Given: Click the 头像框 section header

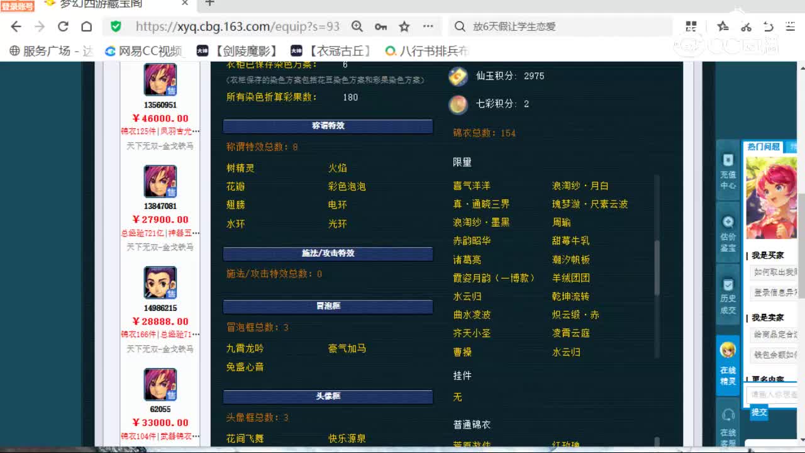Looking at the screenshot, I should pyautogui.click(x=328, y=396).
